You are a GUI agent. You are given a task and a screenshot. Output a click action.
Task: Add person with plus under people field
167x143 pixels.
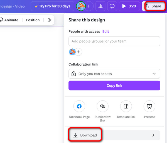tap(78, 52)
